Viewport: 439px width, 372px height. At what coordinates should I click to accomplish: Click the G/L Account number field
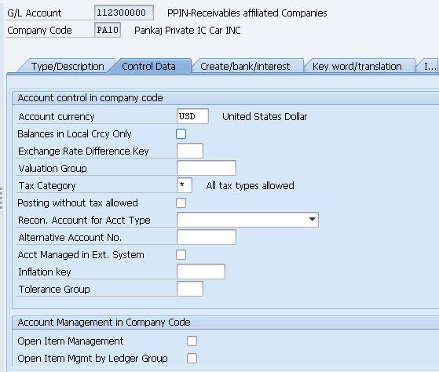[124, 13]
